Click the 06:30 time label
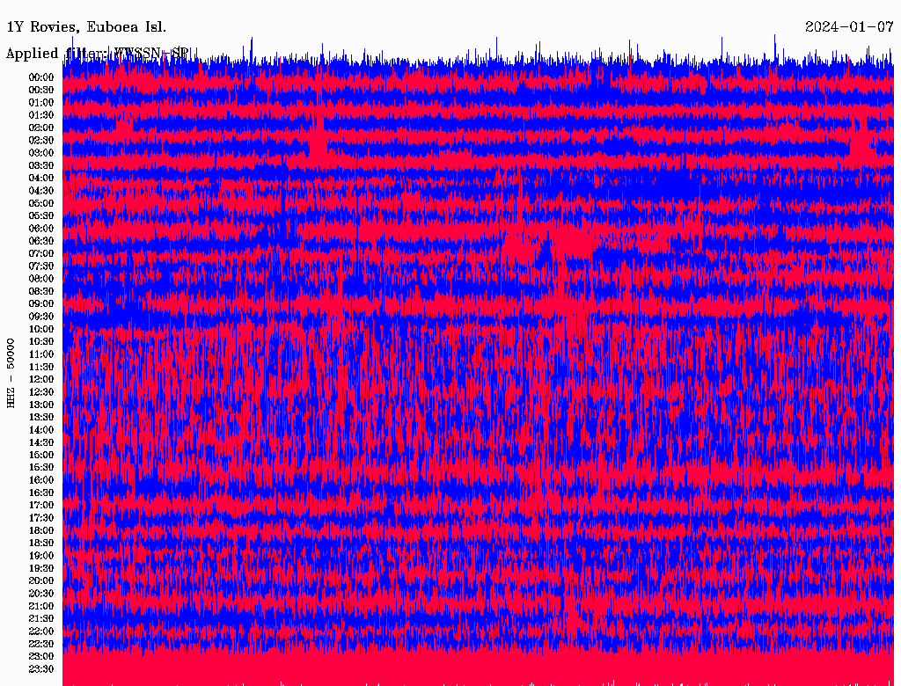Viewport: 901px width, 686px height. (x=41, y=241)
